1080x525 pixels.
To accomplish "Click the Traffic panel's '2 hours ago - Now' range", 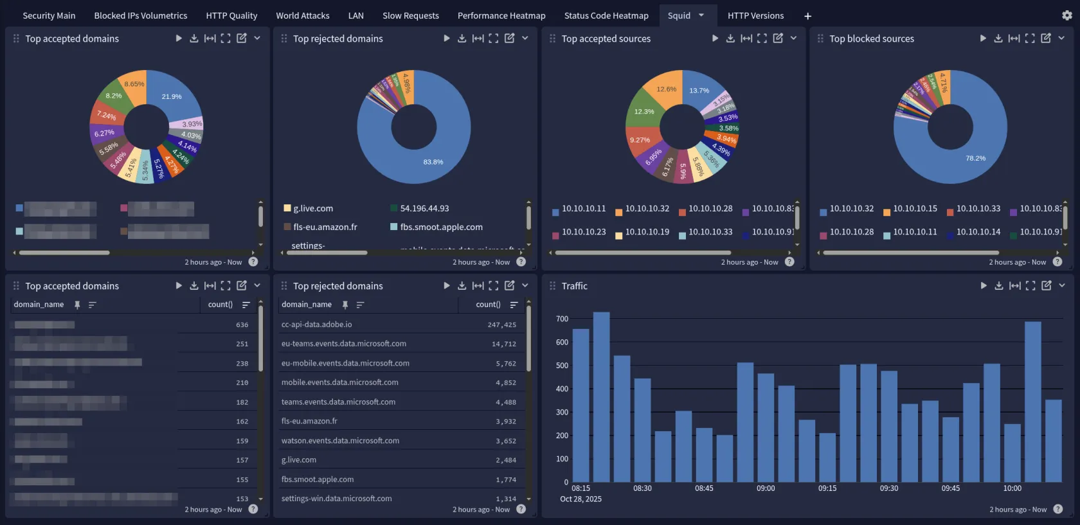I will 1018,510.
